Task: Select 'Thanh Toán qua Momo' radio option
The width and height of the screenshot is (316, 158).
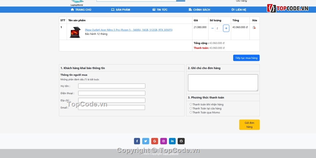Action: [x=191, y=112]
